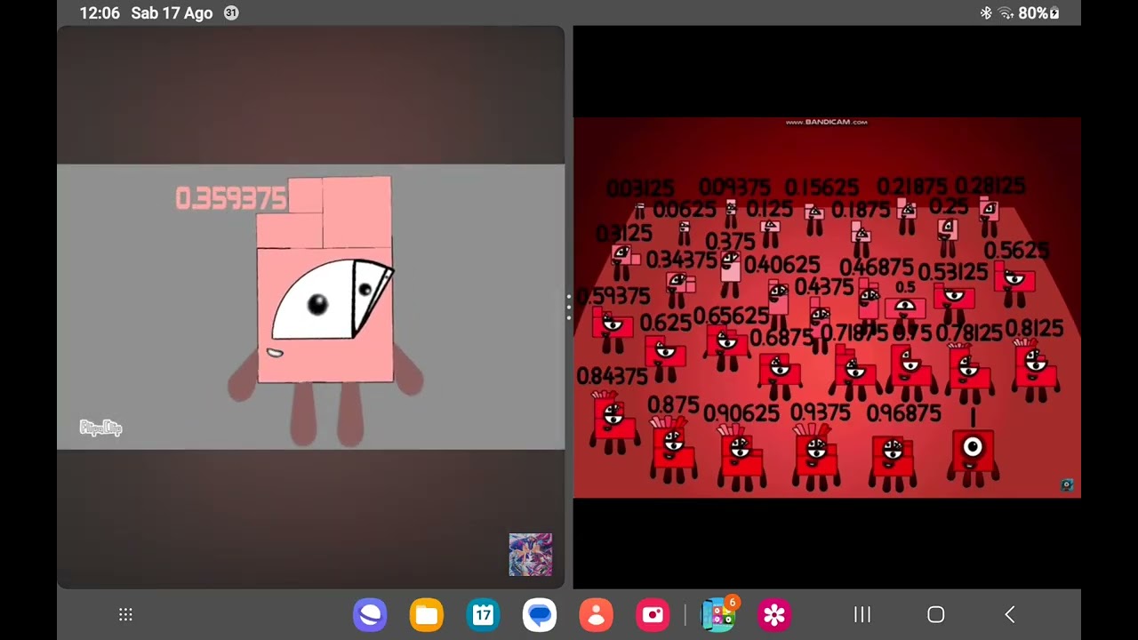Open the taskbar app with the 6 badge
This screenshot has height=640, width=1138.
(719, 613)
